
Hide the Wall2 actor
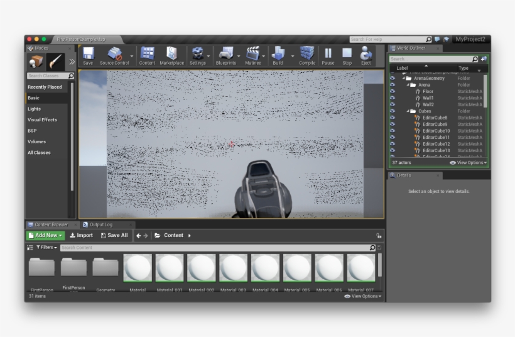pos(392,104)
